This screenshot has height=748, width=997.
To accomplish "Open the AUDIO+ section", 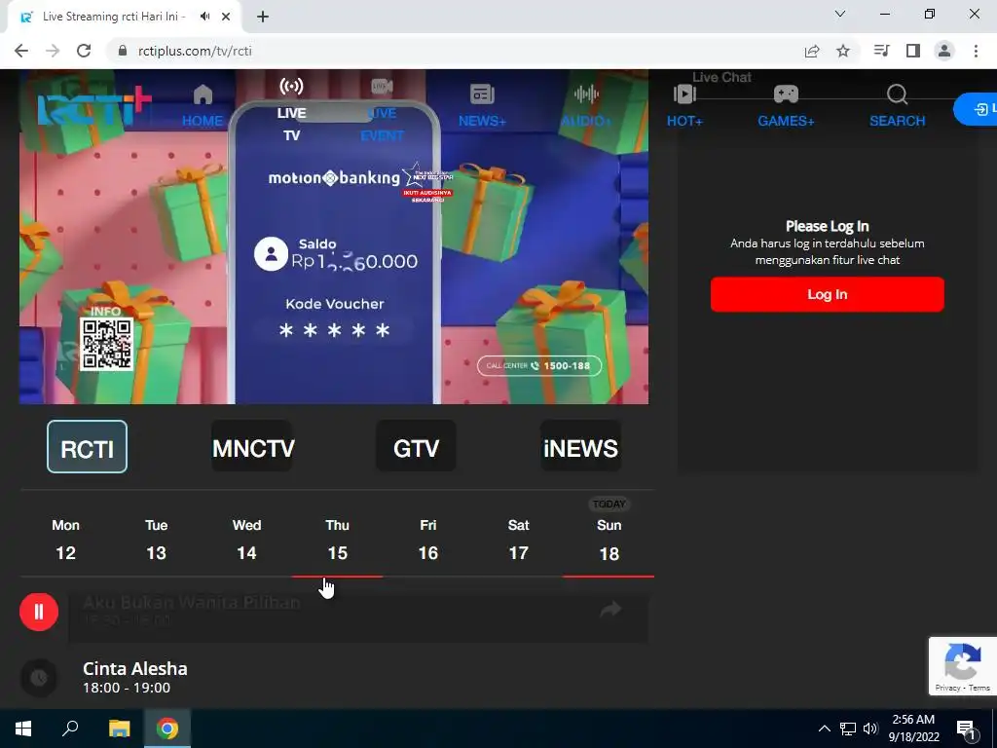I will 585,105.
